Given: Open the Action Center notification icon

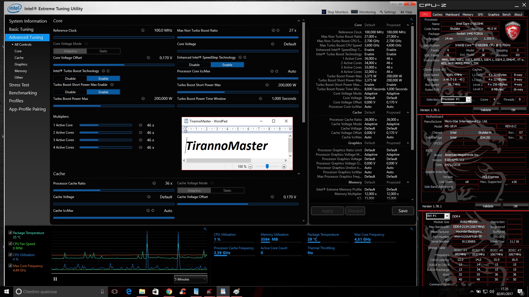Looking at the screenshot, I should pyautogui.click(x=520, y=291).
